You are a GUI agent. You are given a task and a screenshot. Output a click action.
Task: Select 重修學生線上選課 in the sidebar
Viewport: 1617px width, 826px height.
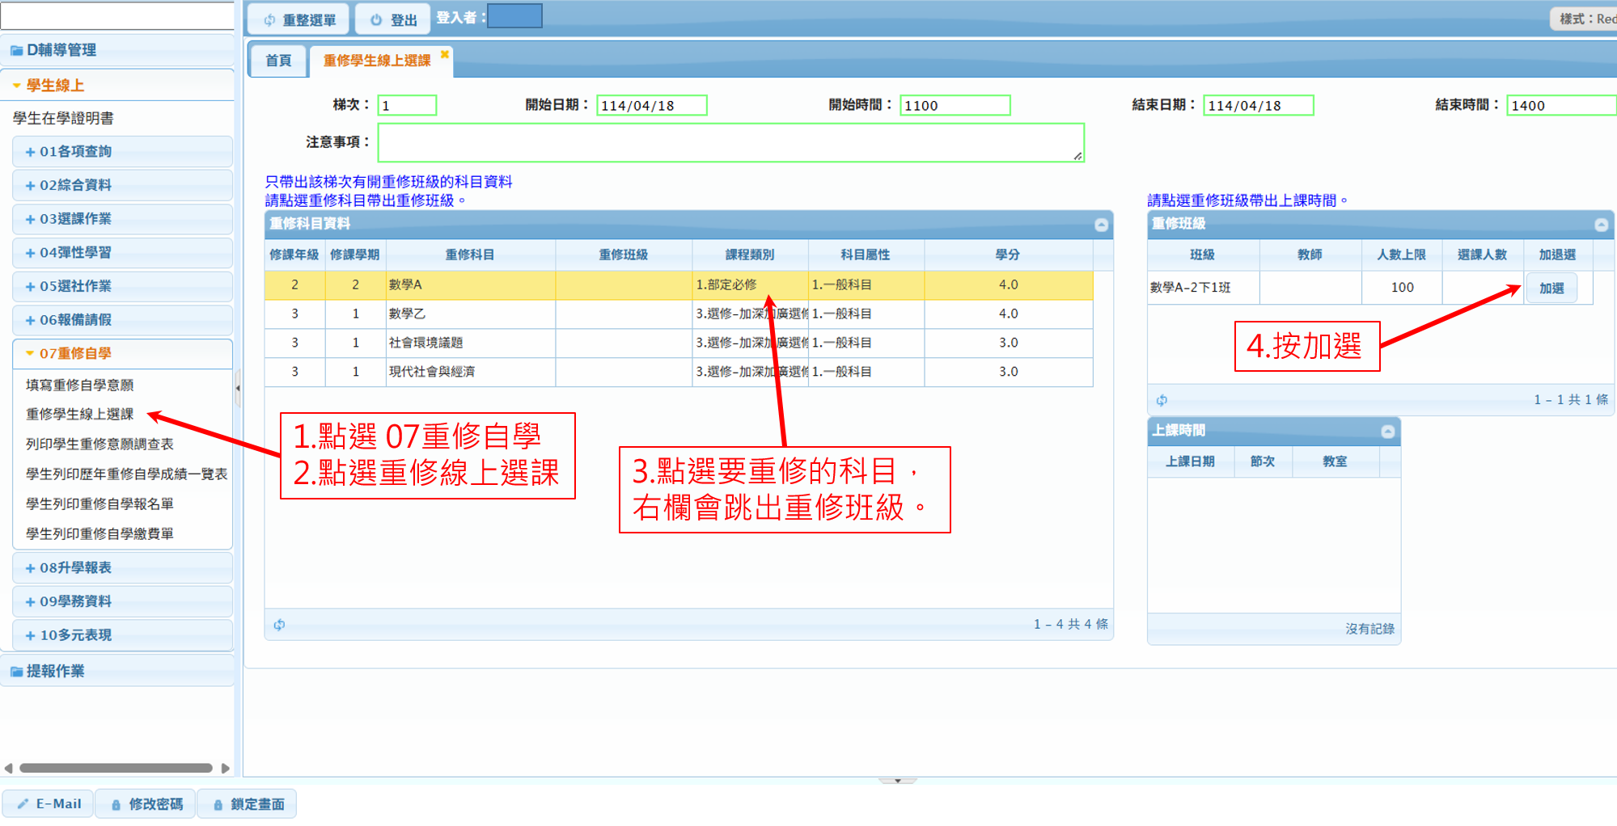[x=79, y=415]
